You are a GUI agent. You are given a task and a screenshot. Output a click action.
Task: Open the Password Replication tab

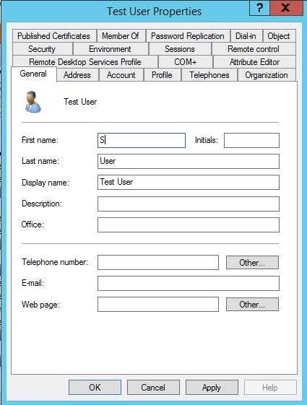click(x=188, y=36)
